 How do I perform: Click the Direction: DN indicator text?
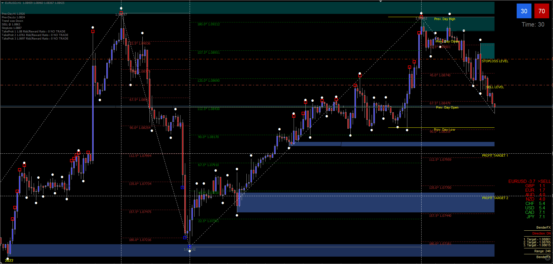(541, 233)
